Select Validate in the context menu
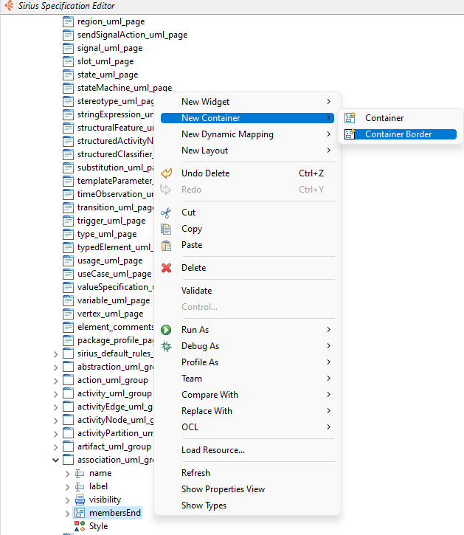The image size is (464, 535). [x=247, y=291]
